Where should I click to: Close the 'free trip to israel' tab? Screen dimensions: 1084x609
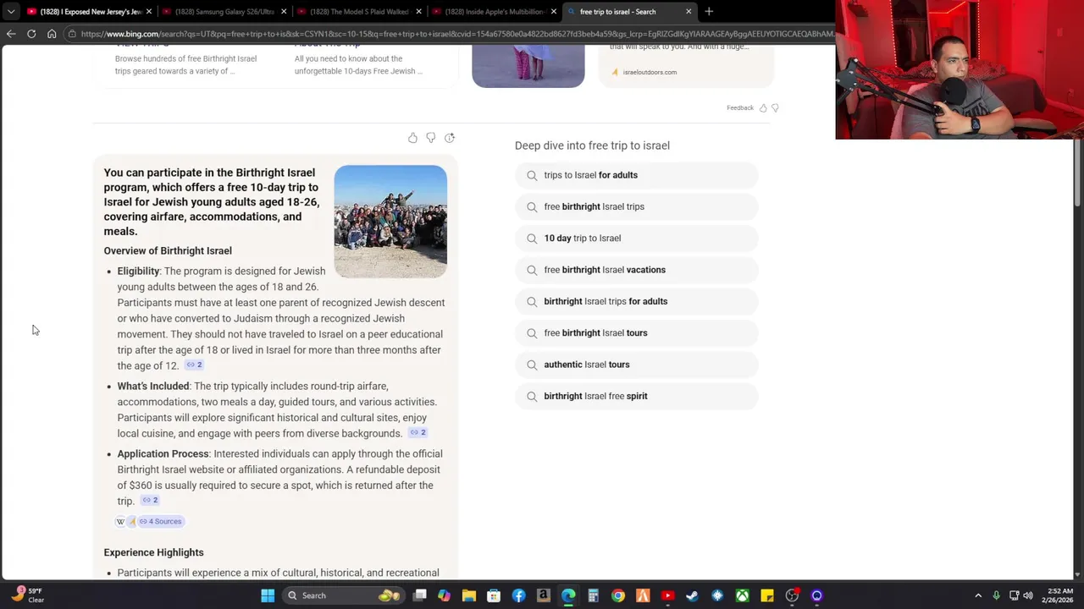(689, 12)
